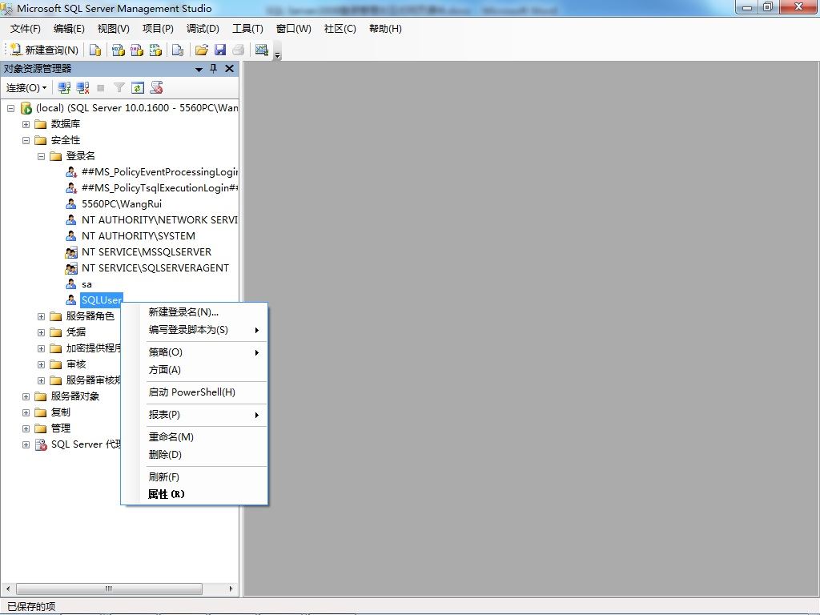820x615 pixels.
Task: Expand the 审核 folder node
Action: [41, 364]
